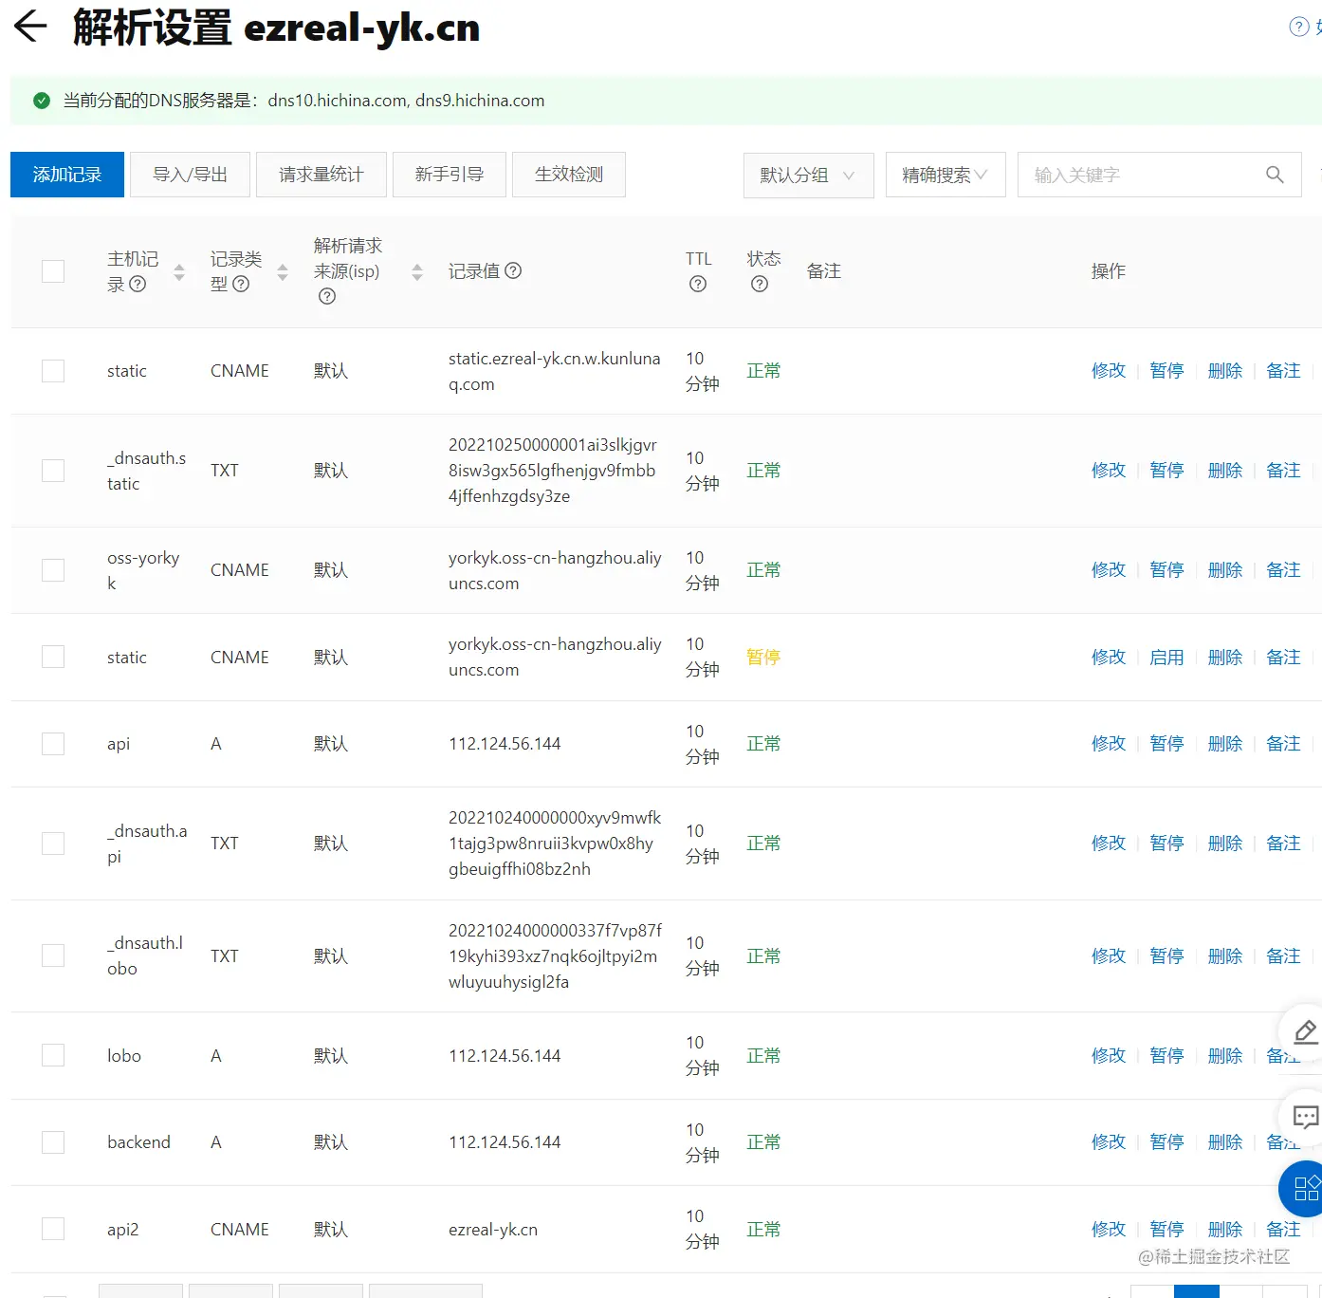Show help for TTL column
This screenshot has width=1322, height=1298.
coord(698,284)
